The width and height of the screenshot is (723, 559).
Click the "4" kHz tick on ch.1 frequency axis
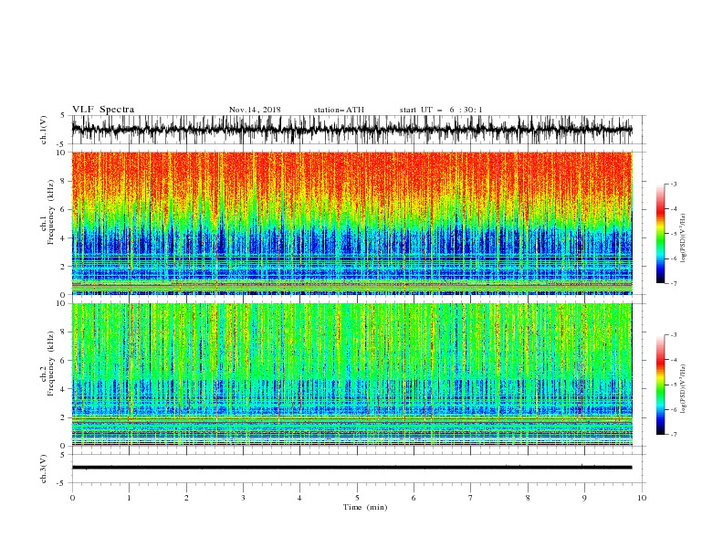(x=64, y=238)
